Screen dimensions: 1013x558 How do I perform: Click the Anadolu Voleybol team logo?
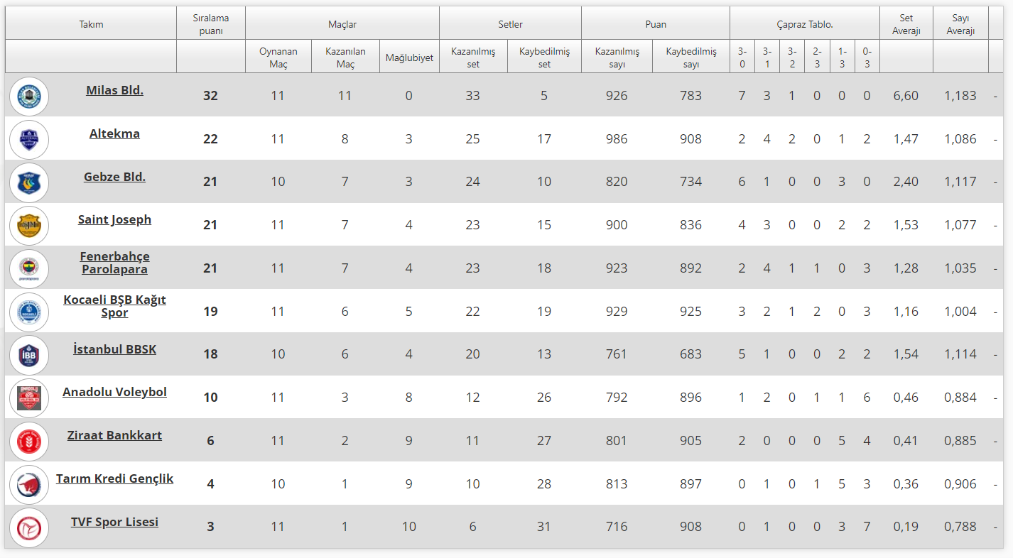[29, 398]
